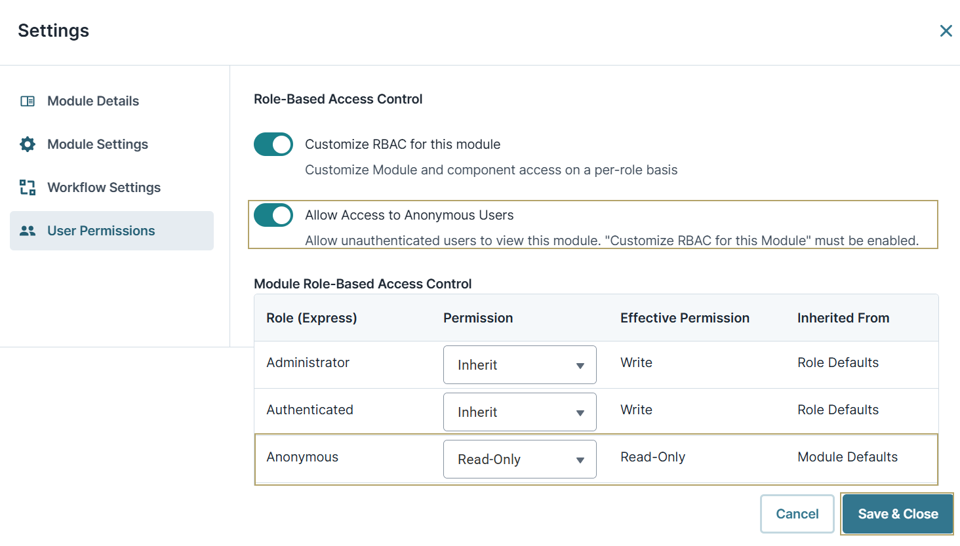
Task: Select the User Permissions tab
Action: (111, 231)
